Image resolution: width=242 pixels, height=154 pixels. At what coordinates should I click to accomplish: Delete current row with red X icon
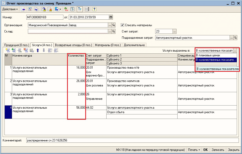26,50
